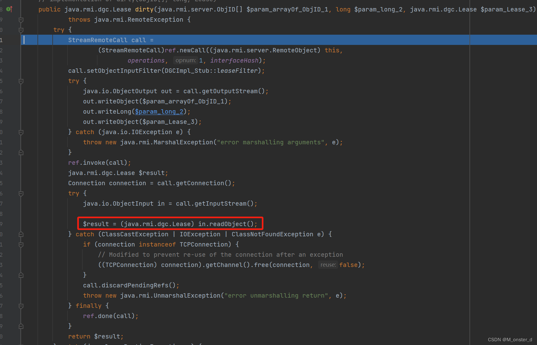Click ref.invoke(call); statement

click(x=99, y=163)
